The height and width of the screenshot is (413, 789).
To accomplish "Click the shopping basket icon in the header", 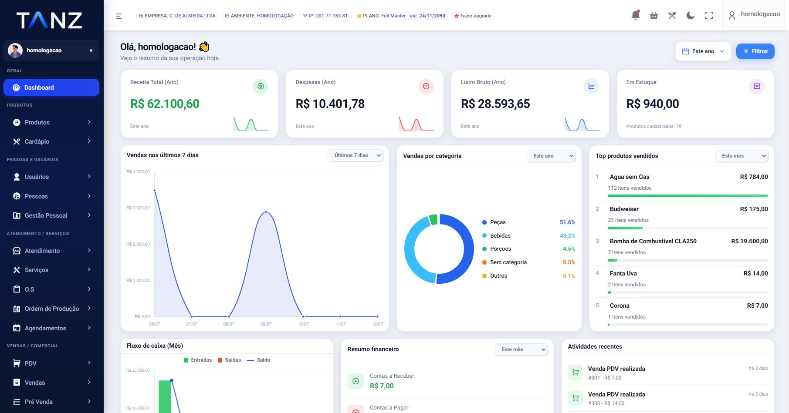I will point(654,16).
